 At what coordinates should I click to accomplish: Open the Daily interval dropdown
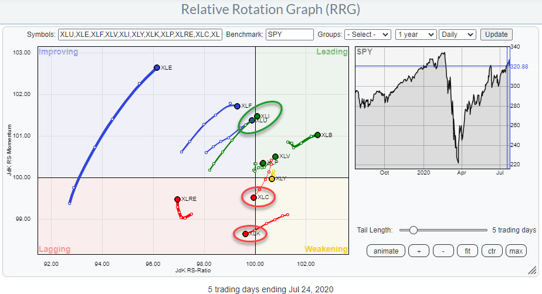coord(458,35)
